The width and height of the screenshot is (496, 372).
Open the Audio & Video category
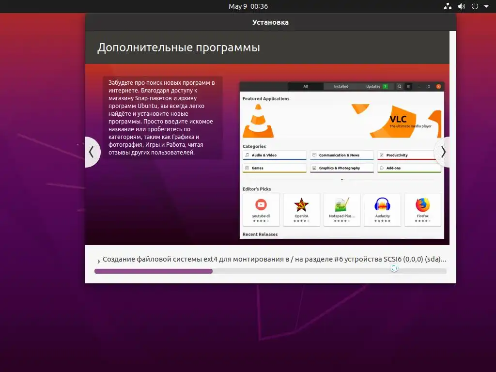pos(275,155)
